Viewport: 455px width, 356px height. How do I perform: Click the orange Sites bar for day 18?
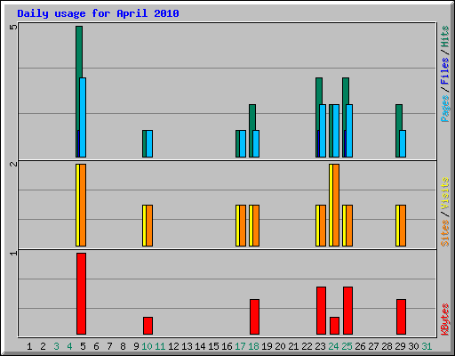[256, 225]
